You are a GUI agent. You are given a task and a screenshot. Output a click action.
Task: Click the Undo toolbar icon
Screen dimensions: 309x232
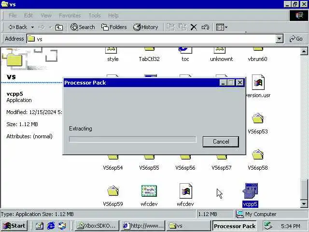pos(205,27)
